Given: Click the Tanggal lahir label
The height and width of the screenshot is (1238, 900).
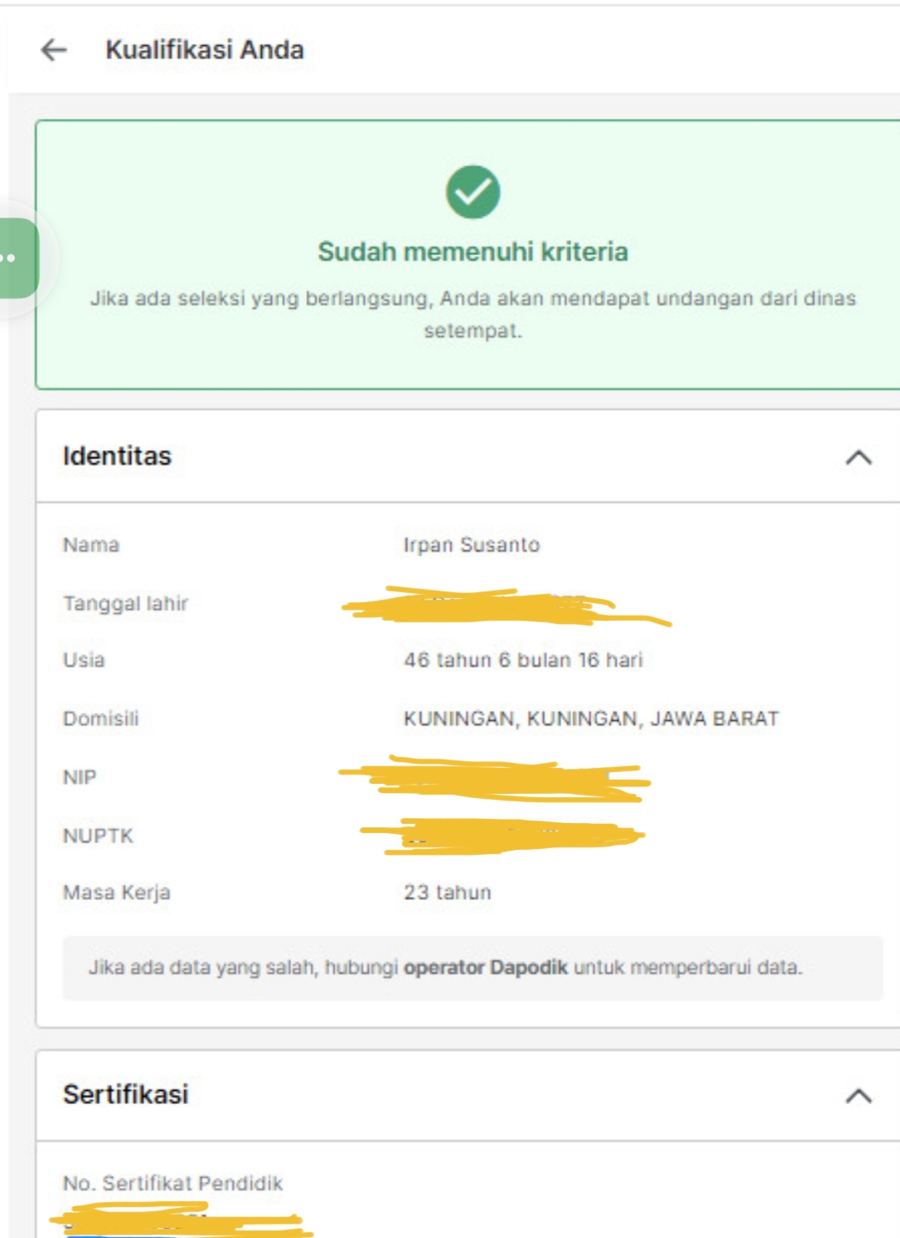Looking at the screenshot, I should coord(125,603).
